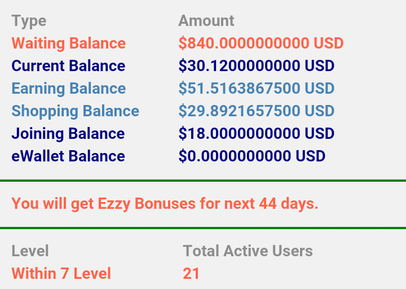
Task: Click the Waiting Balance label
Action: point(68,43)
